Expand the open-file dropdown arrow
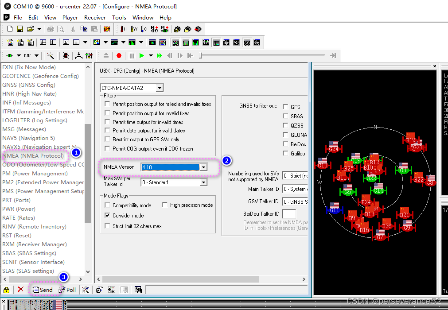Viewport: 448px width, 310px height. pyautogui.click(x=39, y=29)
